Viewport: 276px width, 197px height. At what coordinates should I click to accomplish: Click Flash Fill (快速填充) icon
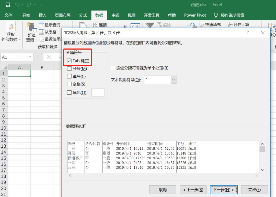(x=202, y=24)
